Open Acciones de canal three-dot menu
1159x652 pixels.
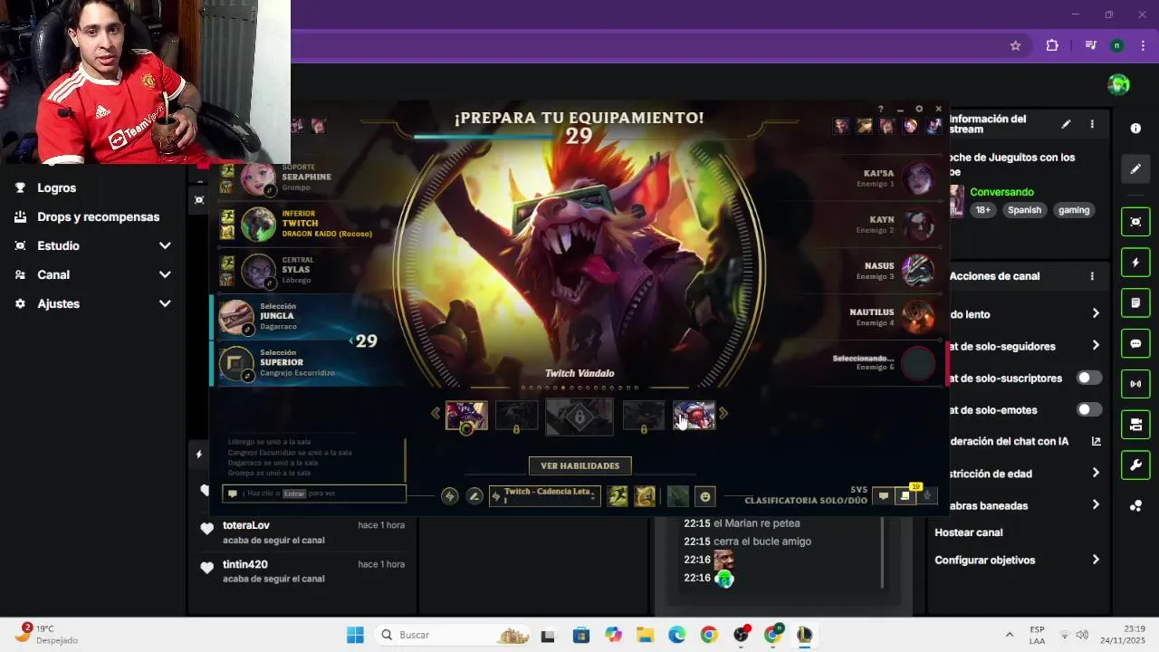(1092, 276)
